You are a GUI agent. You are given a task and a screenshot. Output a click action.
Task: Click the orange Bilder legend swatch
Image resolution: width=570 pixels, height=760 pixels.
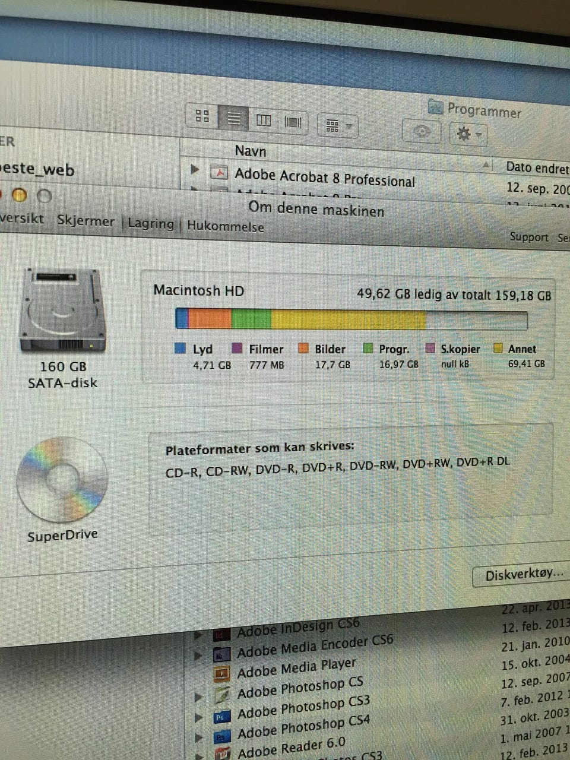pos(303,348)
